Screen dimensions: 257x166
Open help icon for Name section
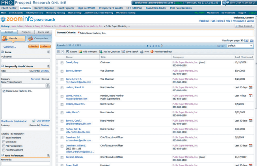(48, 52)
